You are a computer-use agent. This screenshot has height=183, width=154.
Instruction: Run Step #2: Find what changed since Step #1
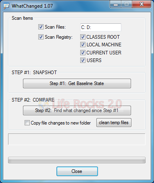(77, 110)
